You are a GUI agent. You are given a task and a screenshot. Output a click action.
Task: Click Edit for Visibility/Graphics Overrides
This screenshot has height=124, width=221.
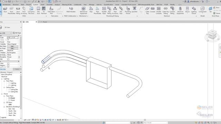pyautogui.click(x=12, y=46)
